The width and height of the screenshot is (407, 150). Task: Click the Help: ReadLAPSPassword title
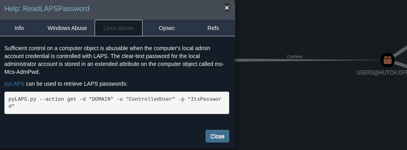click(x=47, y=9)
